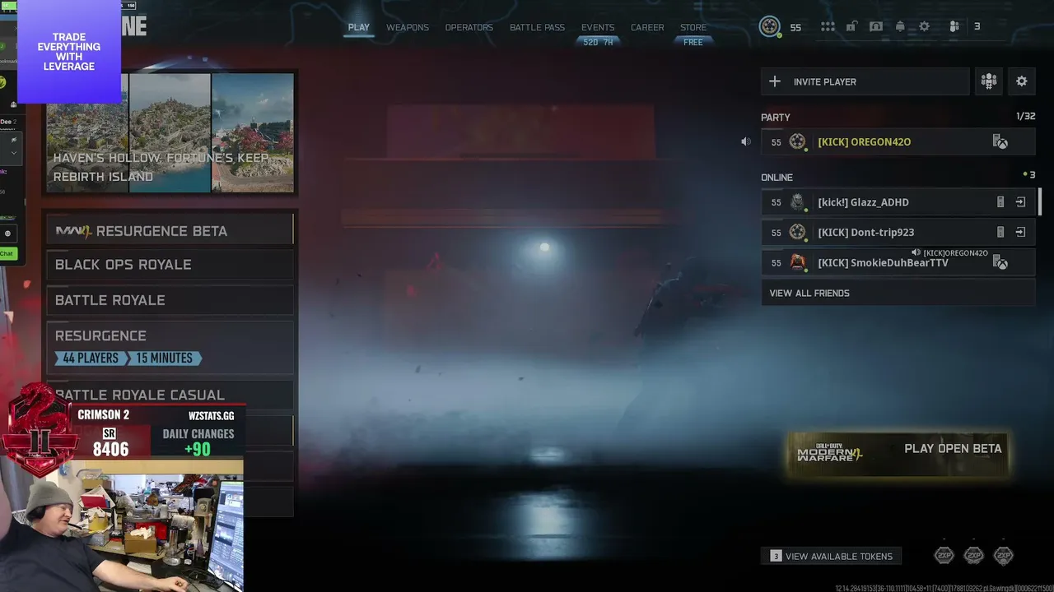Image resolution: width=1054 pixels, height=592 pixels.
Task: Open the BATTLE PASS tab
Action: tap(537, 27)
